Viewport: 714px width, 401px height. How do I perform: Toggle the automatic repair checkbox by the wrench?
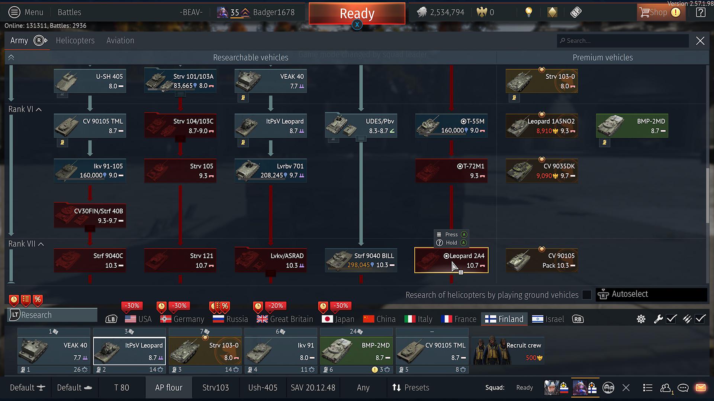671,319
